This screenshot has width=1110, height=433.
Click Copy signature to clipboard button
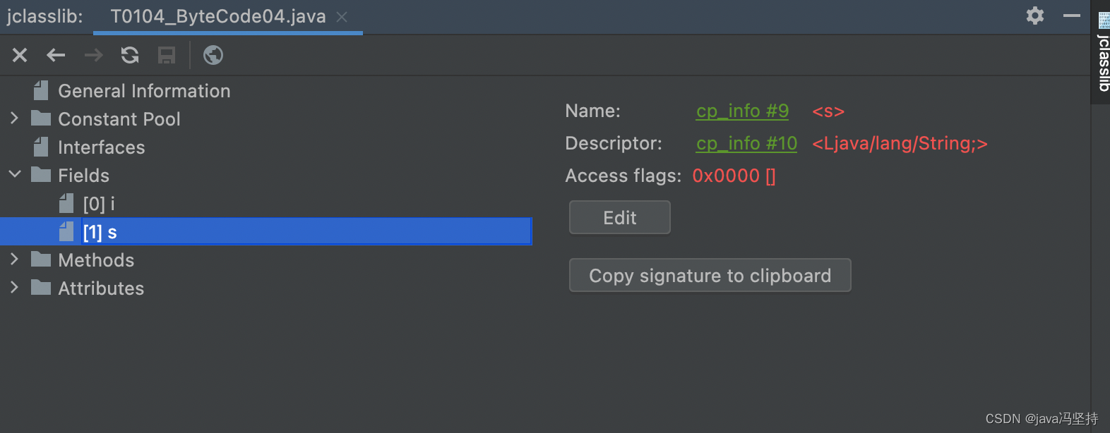click(x=710, y=275)
